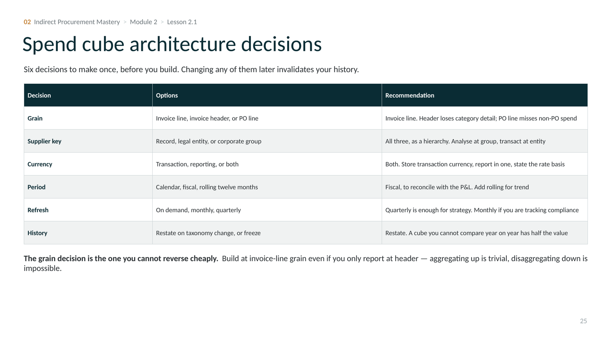612x344 pixels.
Task: Click the bold grain decision takeaway text
Action: coord(121,258)
